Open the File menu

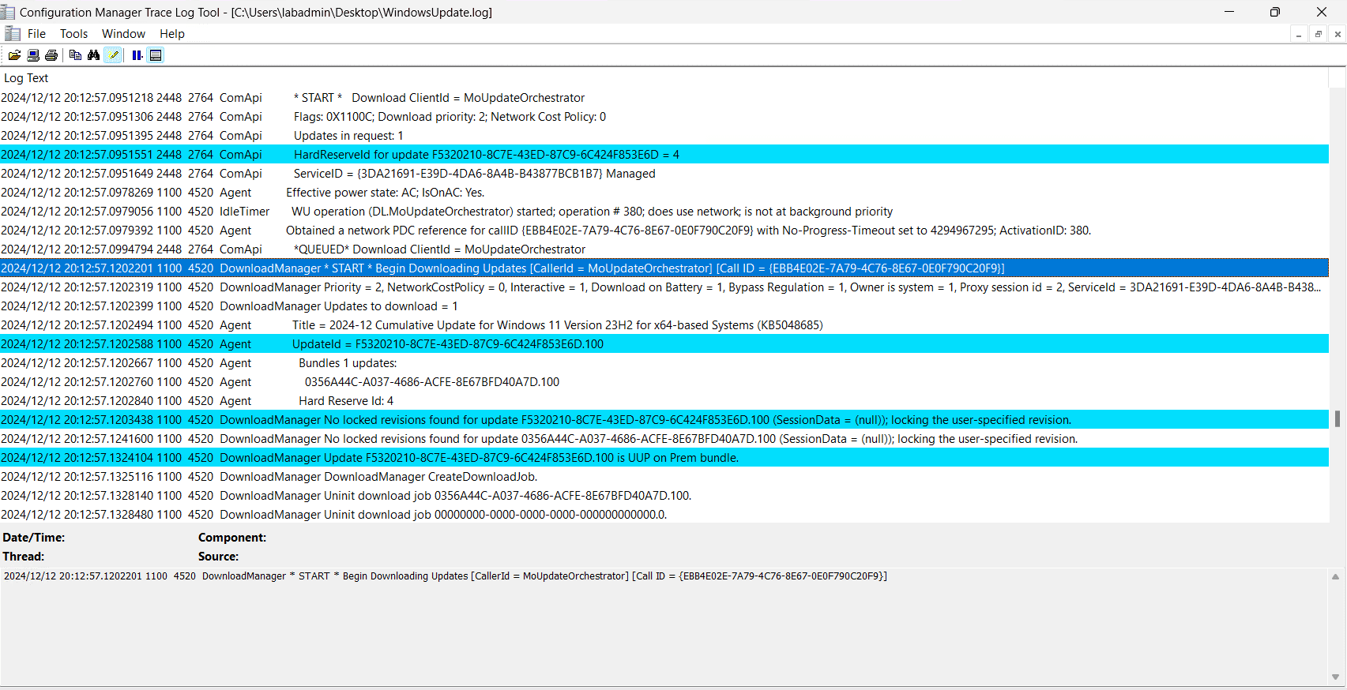(36, 34)
